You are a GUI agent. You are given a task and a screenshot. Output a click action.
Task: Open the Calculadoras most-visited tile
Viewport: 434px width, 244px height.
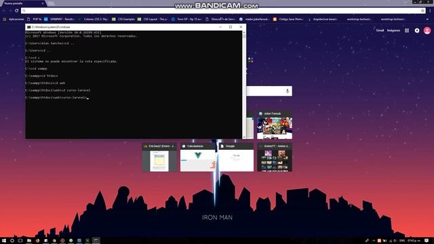point(197,157)
